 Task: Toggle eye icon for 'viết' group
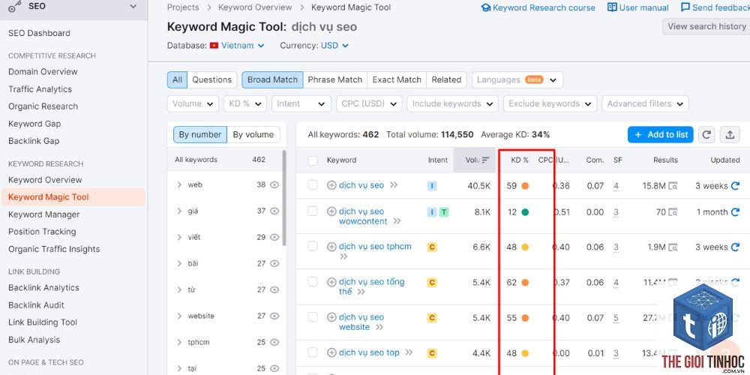tap(274, 237)
